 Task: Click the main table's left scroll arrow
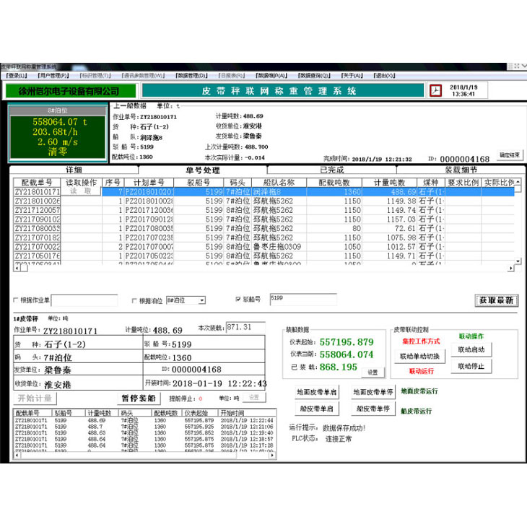(17, 268)
